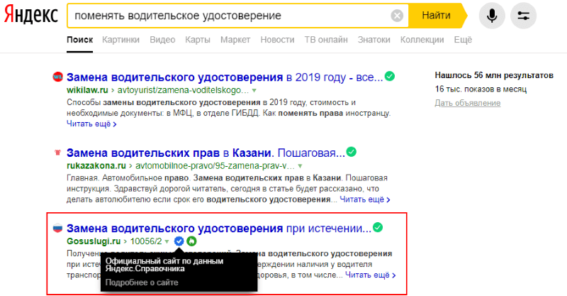Open search settings sliders icon
The width and height of the screenshot is (567, 296).
click(x=523, y=16)
